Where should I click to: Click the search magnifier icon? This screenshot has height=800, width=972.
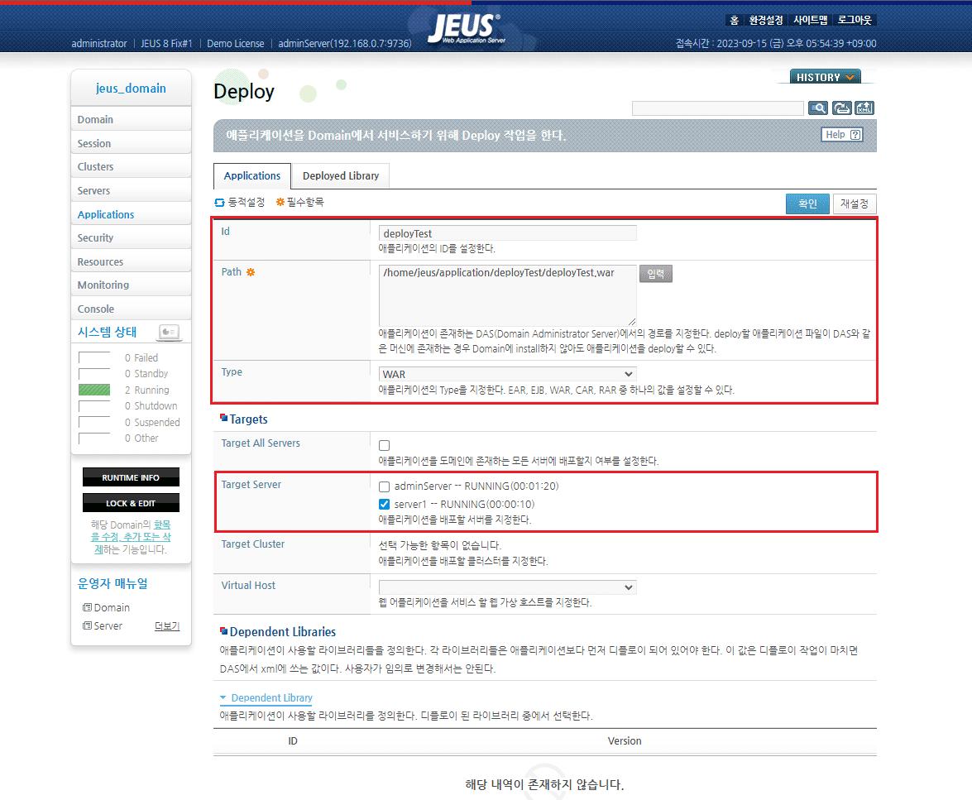[818, 108]
